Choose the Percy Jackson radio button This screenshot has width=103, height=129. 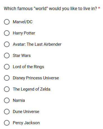point(7,123)
